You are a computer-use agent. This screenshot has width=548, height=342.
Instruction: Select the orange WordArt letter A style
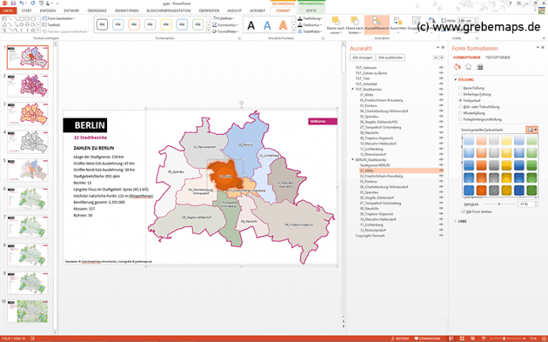tap(283, 25)
